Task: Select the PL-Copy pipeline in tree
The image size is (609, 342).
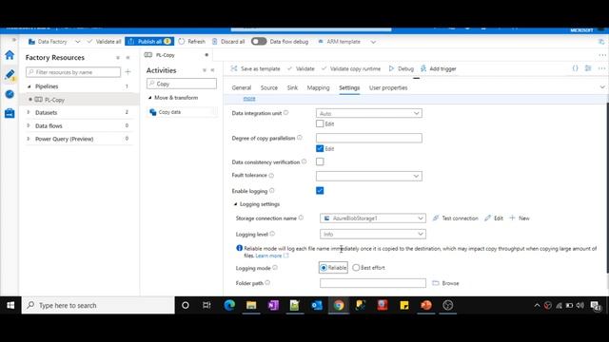Action: (x=54, y=100)
